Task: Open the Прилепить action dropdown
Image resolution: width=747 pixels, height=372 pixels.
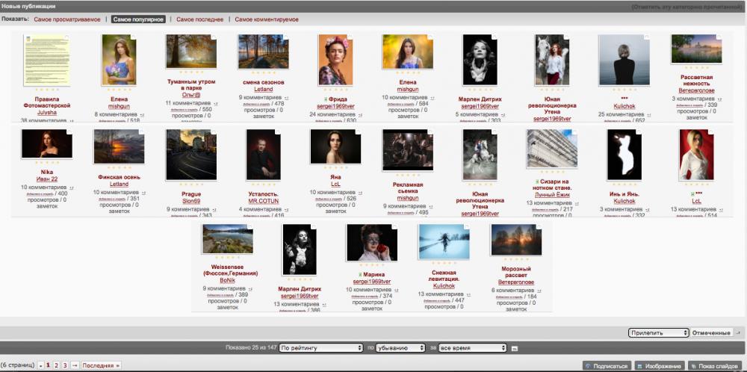Action: click(x=658, y=333)
